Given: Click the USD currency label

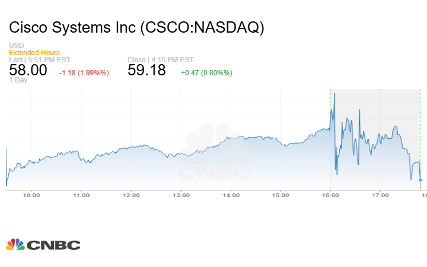Looking at the screenshot, I should (x=16, y=46).
